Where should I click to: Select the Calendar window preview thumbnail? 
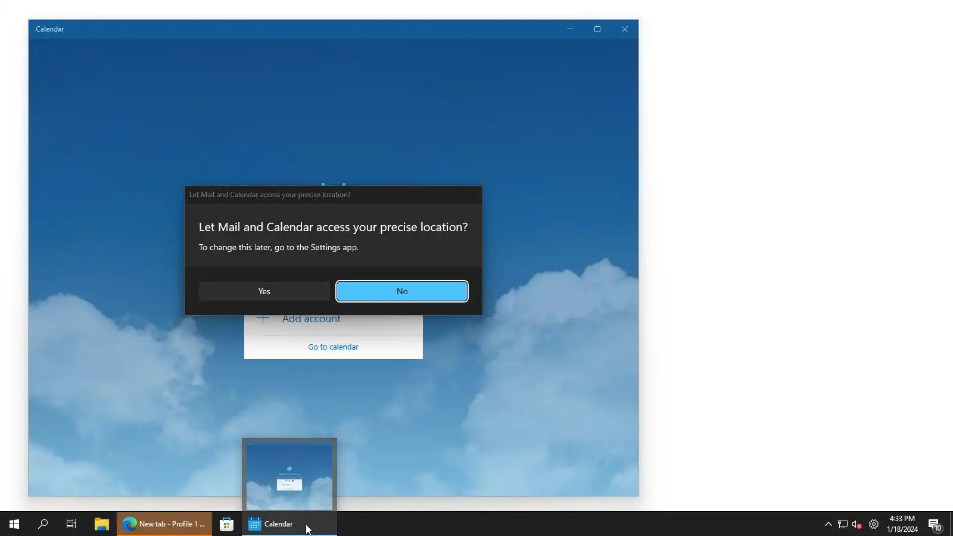pos(289,476)
